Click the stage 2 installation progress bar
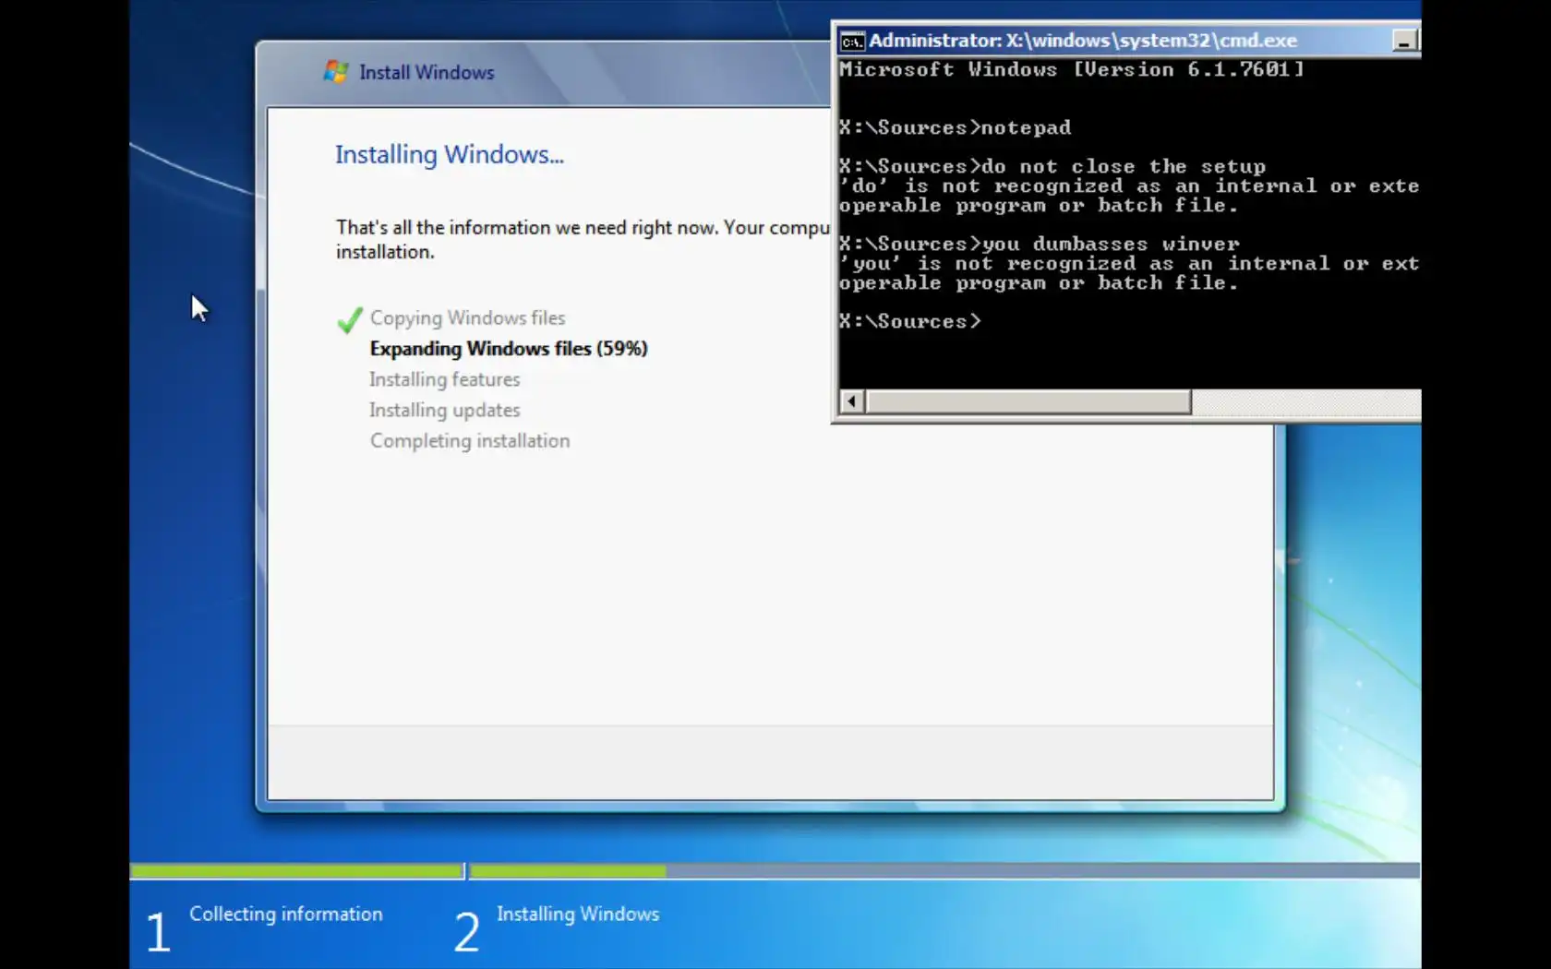 coord(944,870)
